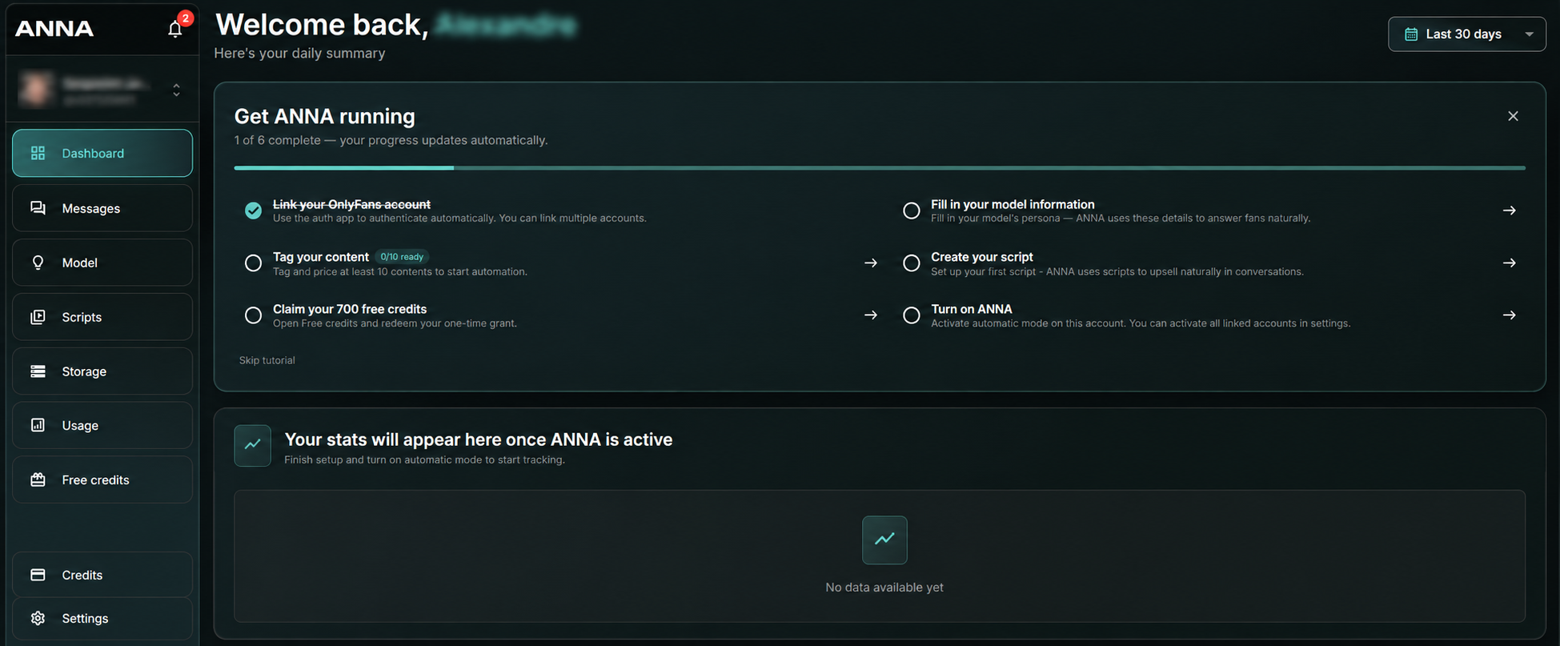Click the account avatar in sidebar
This screenshot has height=646, width=1560.
(36, 89)
